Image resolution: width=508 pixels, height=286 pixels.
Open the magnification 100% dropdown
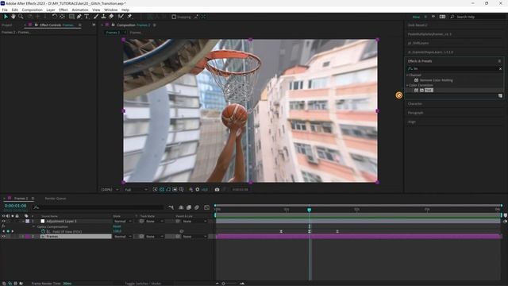point(110,189)
